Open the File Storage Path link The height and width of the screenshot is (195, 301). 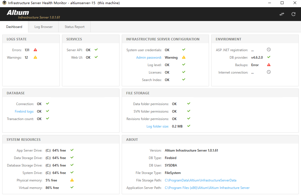(200, 180)
